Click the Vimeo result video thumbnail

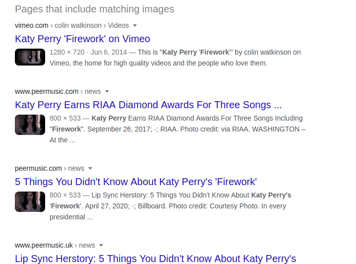click(x=30, y=57)
